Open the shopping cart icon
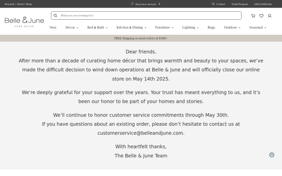Image resolution: width=282 pixels, height=176 pixels. click(x=253, y=16)
